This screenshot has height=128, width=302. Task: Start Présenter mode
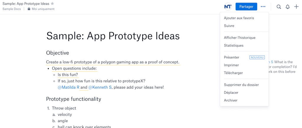232,57
